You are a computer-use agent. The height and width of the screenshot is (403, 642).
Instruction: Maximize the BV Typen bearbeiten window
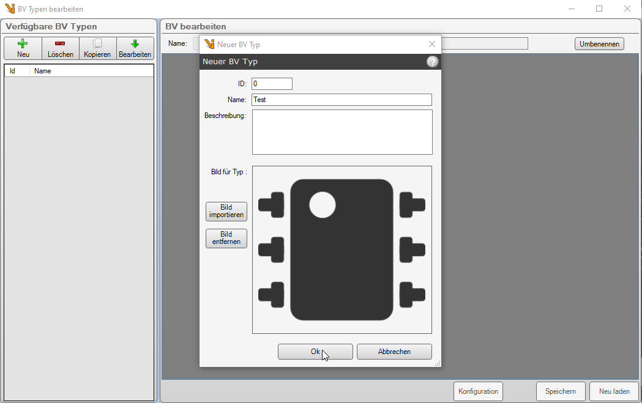click(599, 9)
